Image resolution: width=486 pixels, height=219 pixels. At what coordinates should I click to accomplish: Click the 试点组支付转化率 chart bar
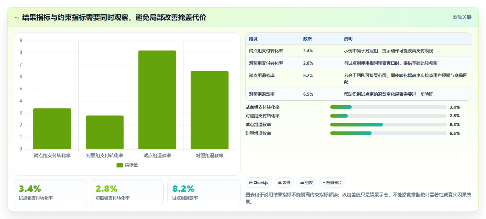pos(52,129)
